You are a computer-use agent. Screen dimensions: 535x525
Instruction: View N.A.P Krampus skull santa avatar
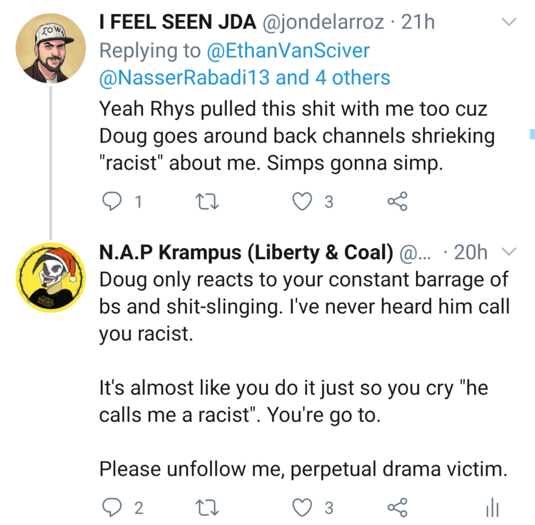(x=51, y=278)
